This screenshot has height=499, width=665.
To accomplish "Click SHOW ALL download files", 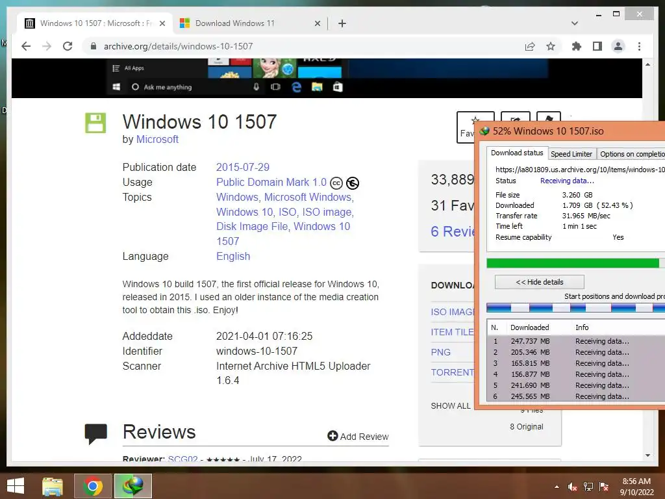I will click(451, 405).
